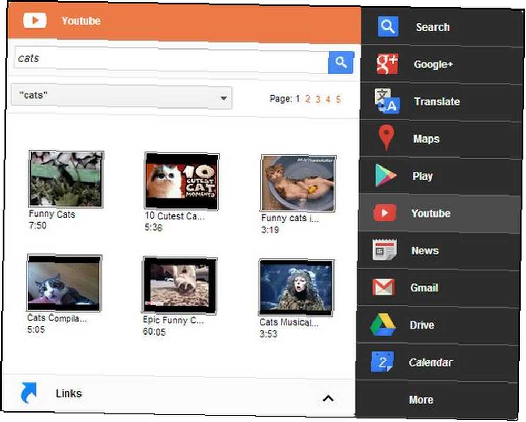Open the Cats Musical video thumbnail
This screenshot has width=526, height=422.
point(296,287)
